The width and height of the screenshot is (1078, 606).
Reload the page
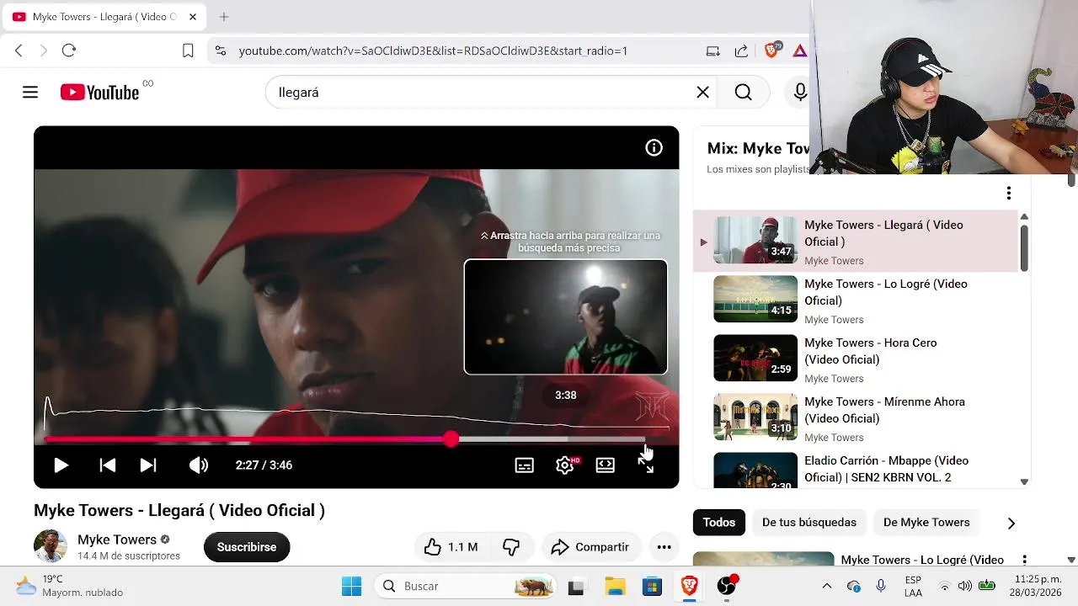point(69,50)
